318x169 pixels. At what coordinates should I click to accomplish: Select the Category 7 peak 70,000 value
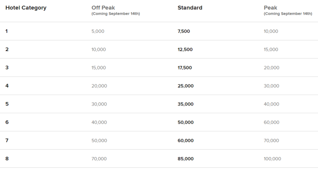(272, 141)
